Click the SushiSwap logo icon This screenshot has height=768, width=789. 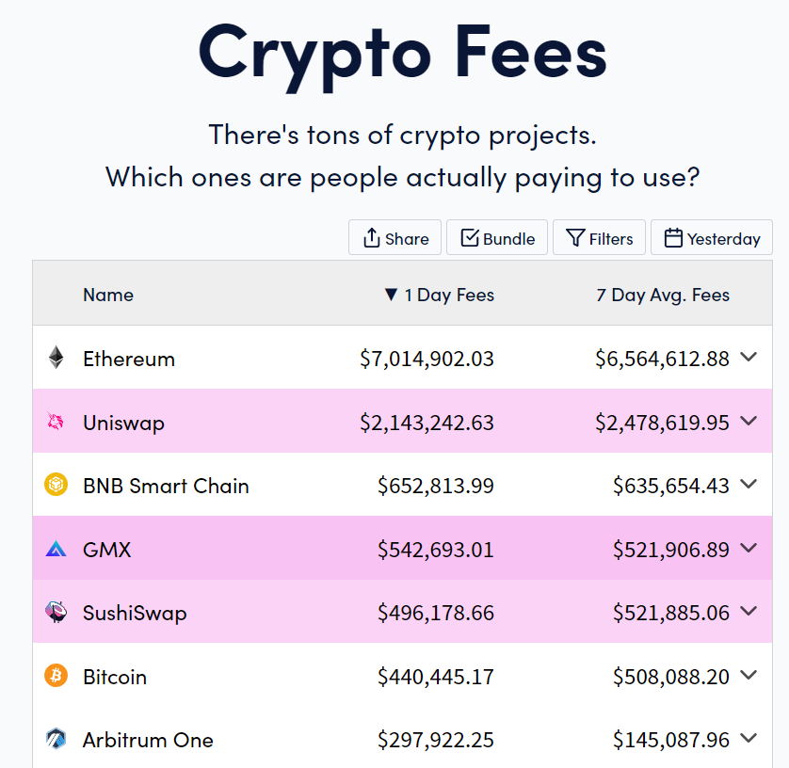(56, 612)
